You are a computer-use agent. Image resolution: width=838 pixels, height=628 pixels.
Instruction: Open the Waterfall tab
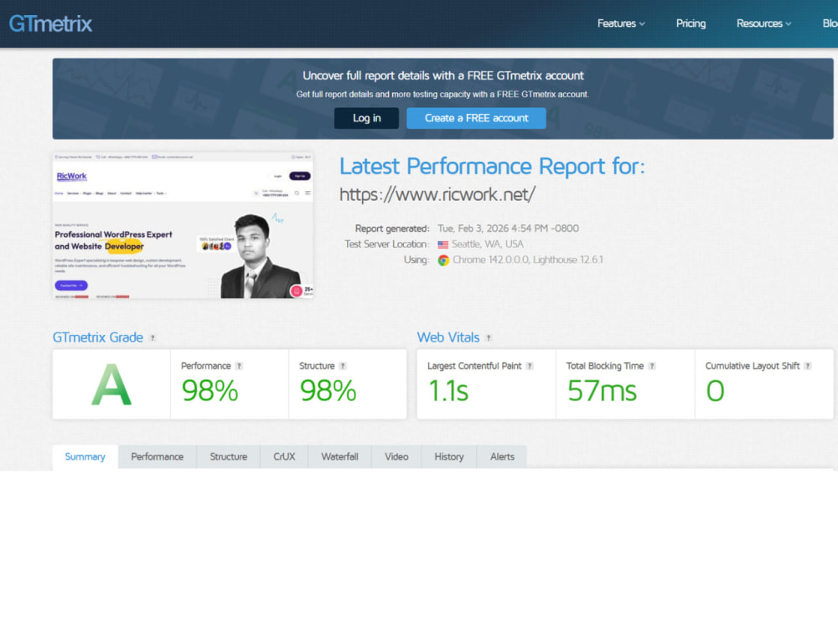[339, 456]
